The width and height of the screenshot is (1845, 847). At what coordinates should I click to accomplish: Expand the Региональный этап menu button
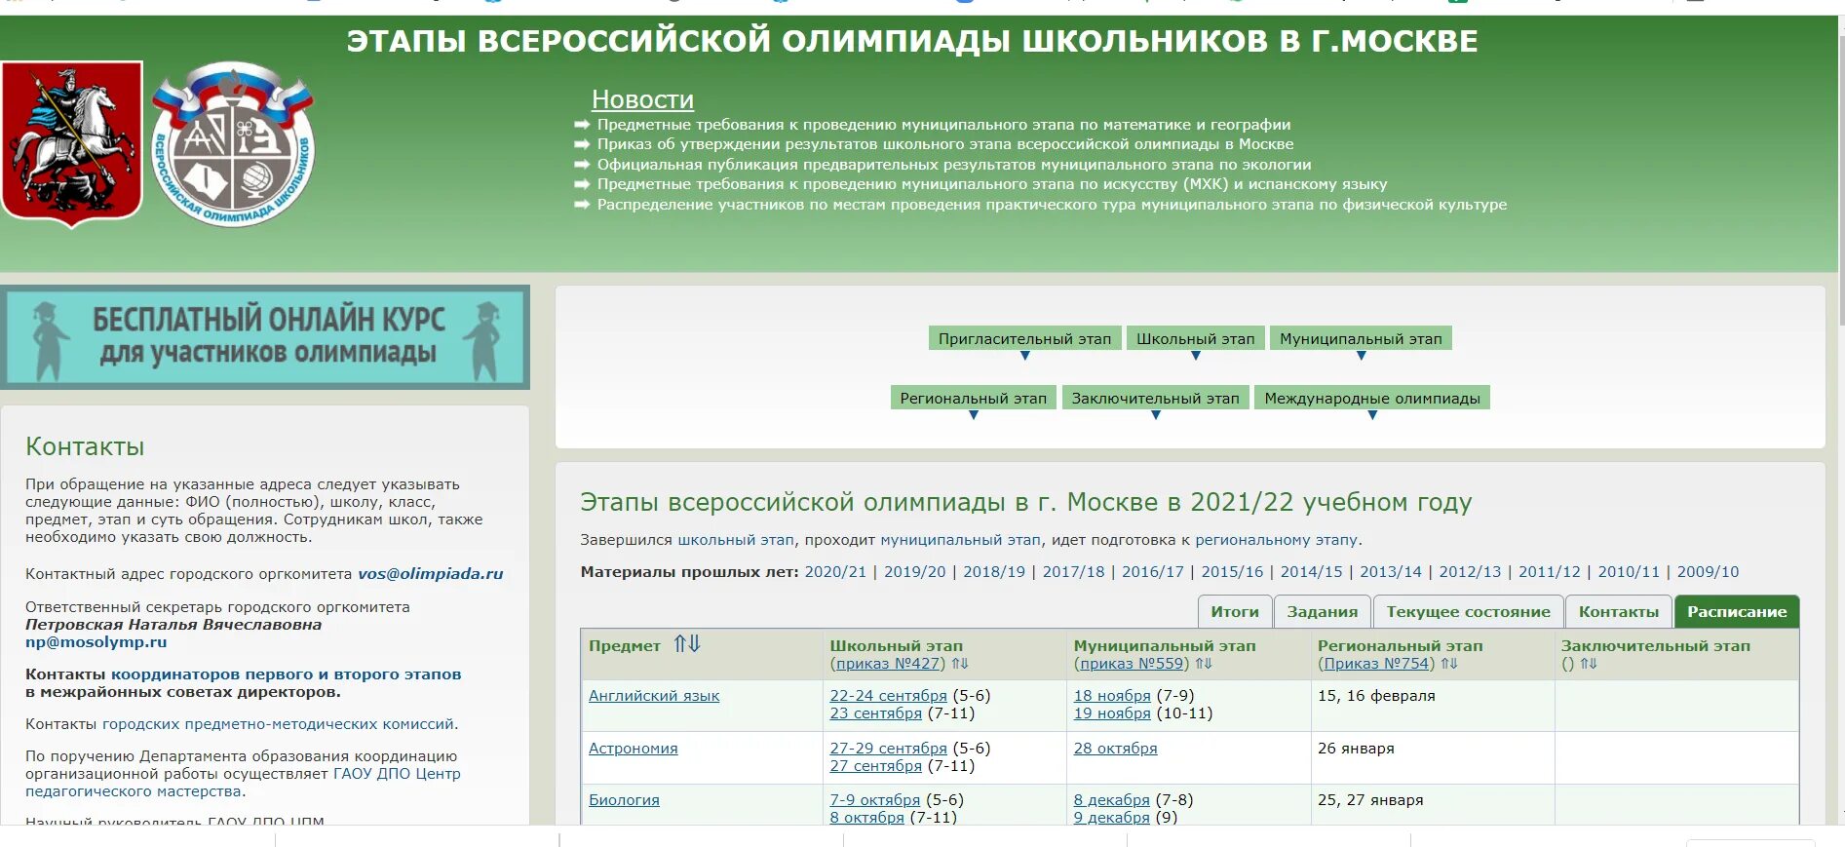tap(973, 399)
